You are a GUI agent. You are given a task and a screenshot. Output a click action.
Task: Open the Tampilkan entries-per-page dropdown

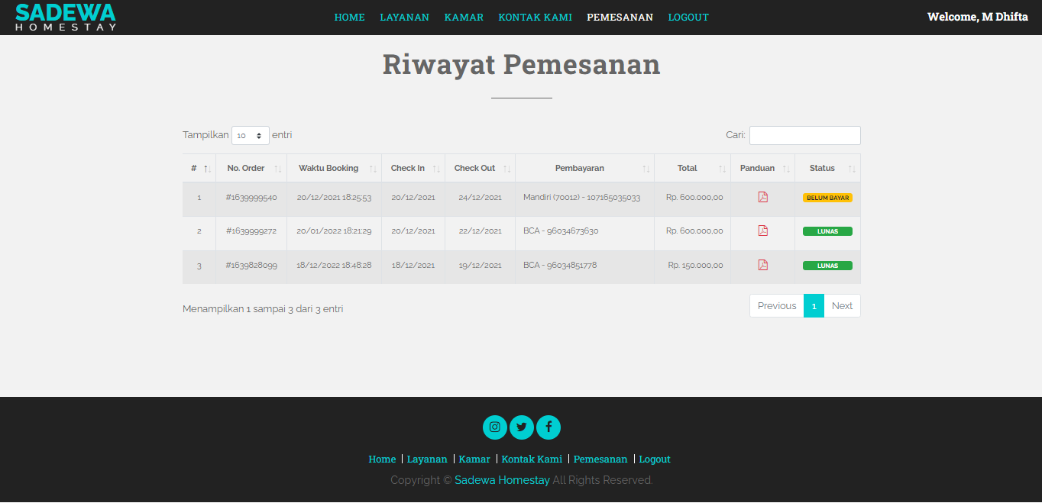[x=250, y=135]
